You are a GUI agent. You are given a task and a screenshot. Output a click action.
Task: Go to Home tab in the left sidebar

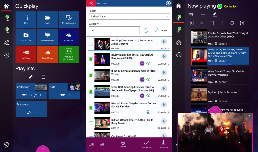(x=6, y=6)
